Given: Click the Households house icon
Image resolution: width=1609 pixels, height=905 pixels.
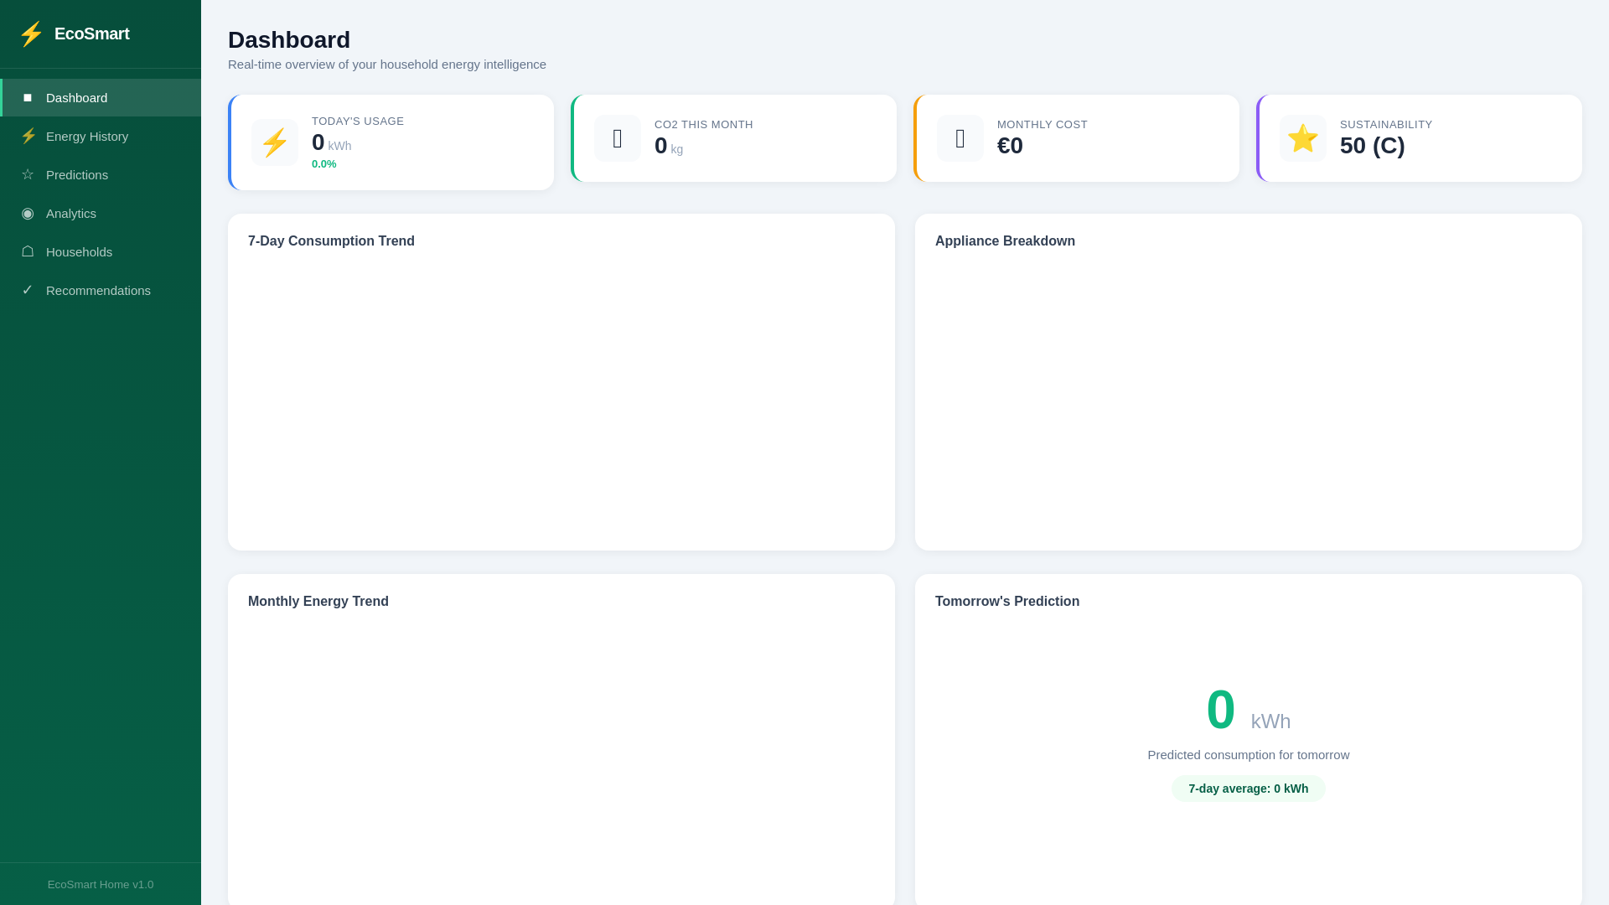Looking at the screenshot, I should click(x=28, y=251).
